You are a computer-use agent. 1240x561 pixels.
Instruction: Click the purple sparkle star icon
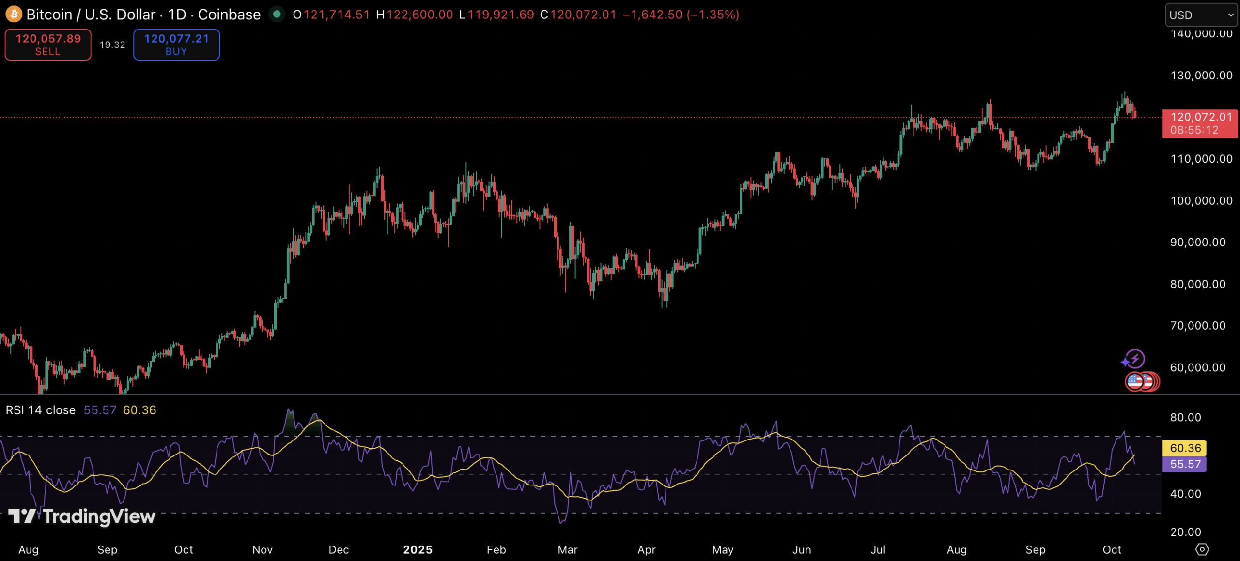[1125, 362]
